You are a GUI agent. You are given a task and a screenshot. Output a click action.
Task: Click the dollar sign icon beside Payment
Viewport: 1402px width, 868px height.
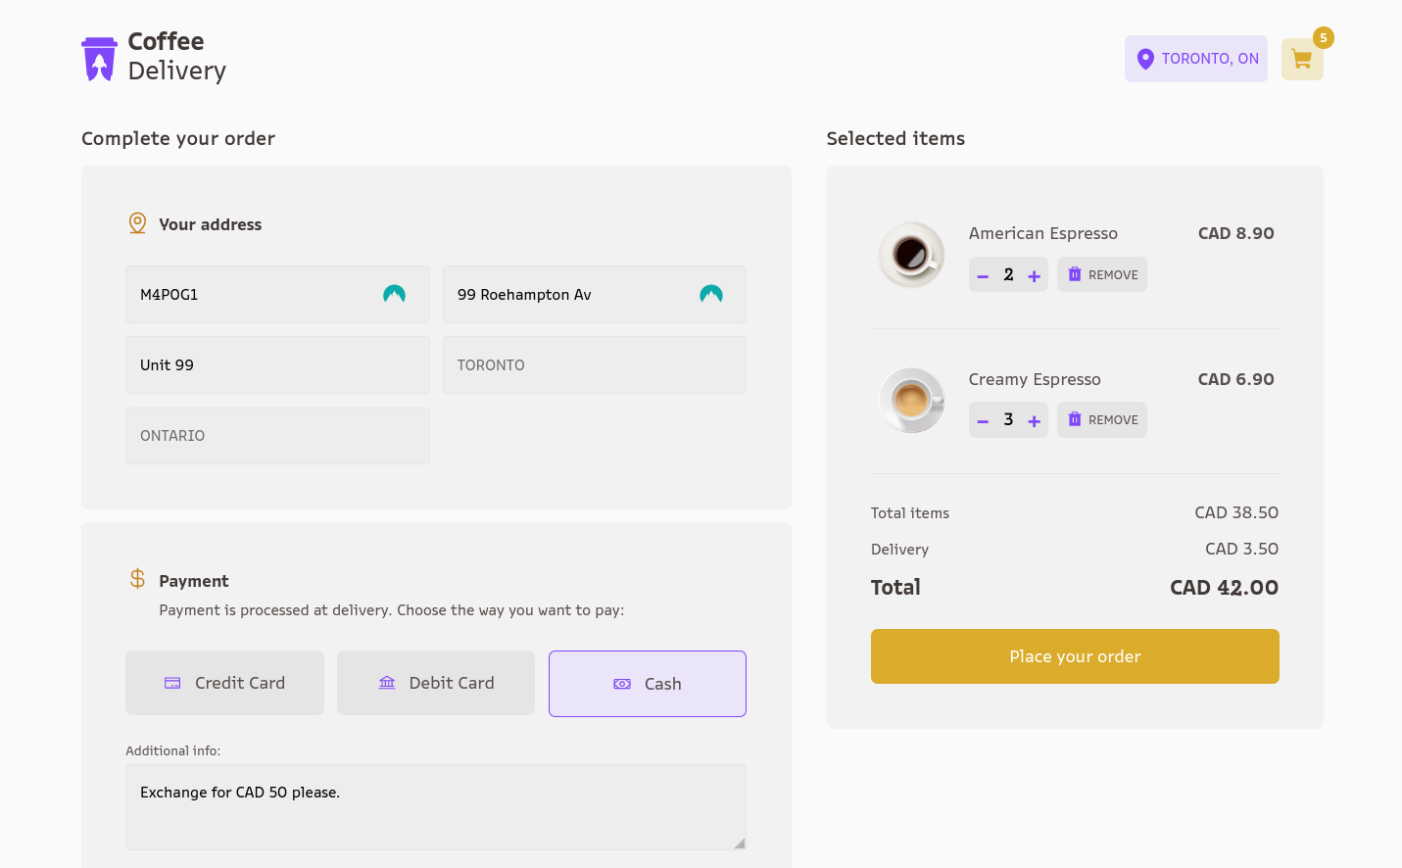[x=137, y=578]
